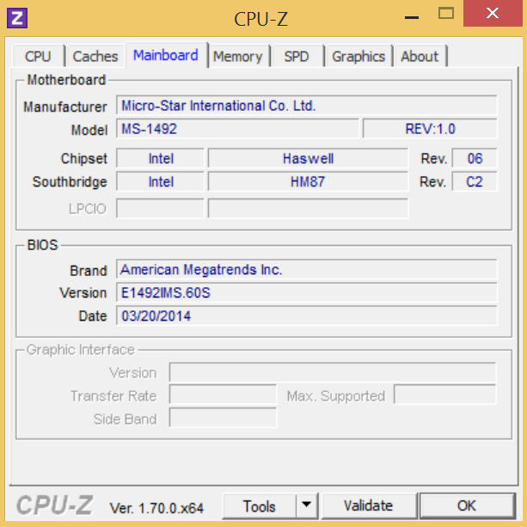Click the Chipset vendor Intel field

coord(160,158)
